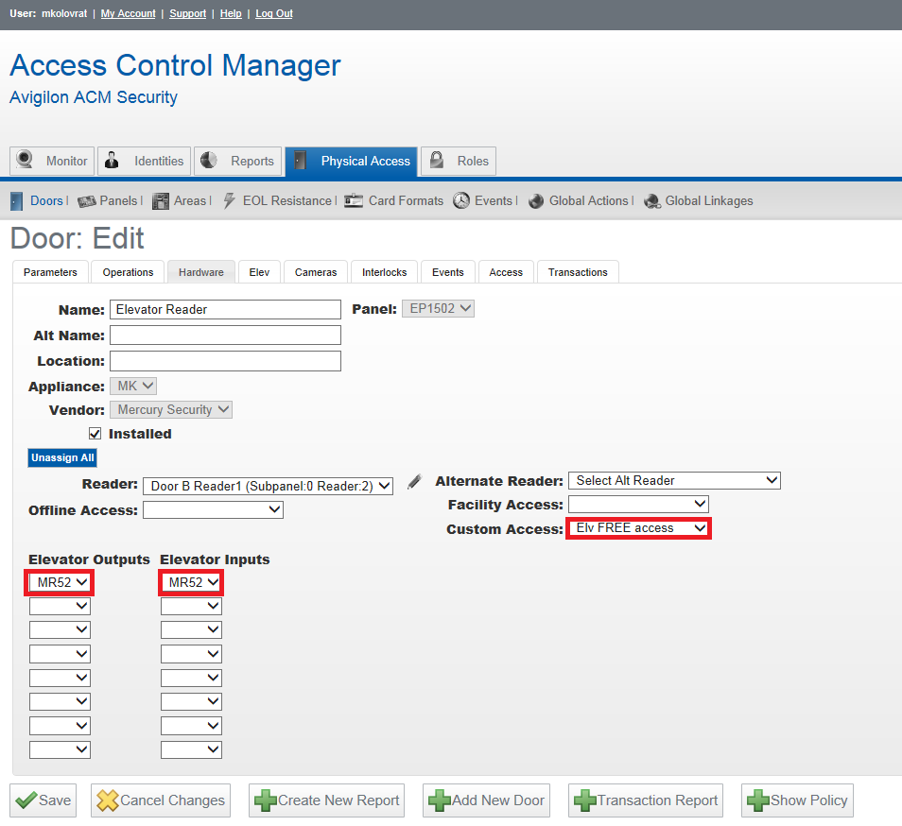Screen dimensions: 902x826
Task: Click the Monitor webcam icon
Action: 25,159
